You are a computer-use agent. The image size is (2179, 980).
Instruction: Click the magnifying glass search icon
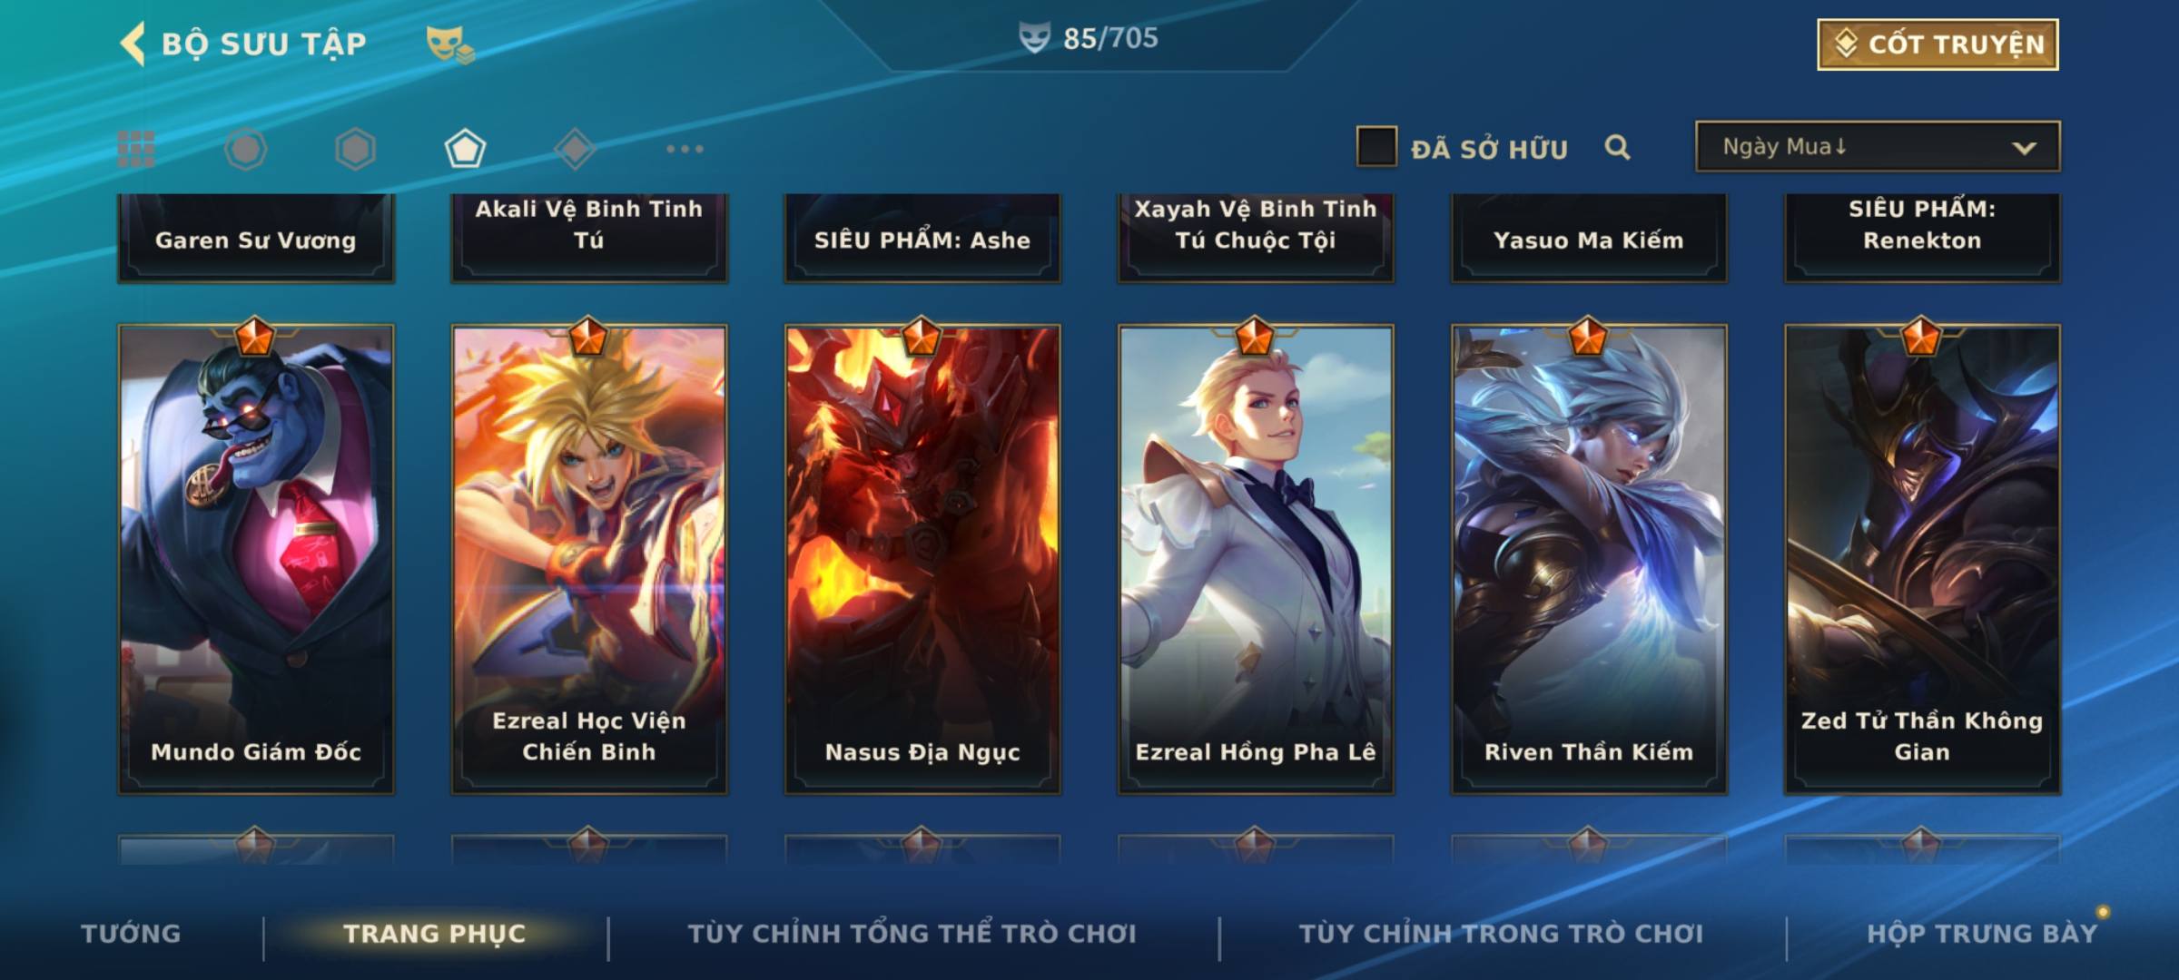(1617, 147)
